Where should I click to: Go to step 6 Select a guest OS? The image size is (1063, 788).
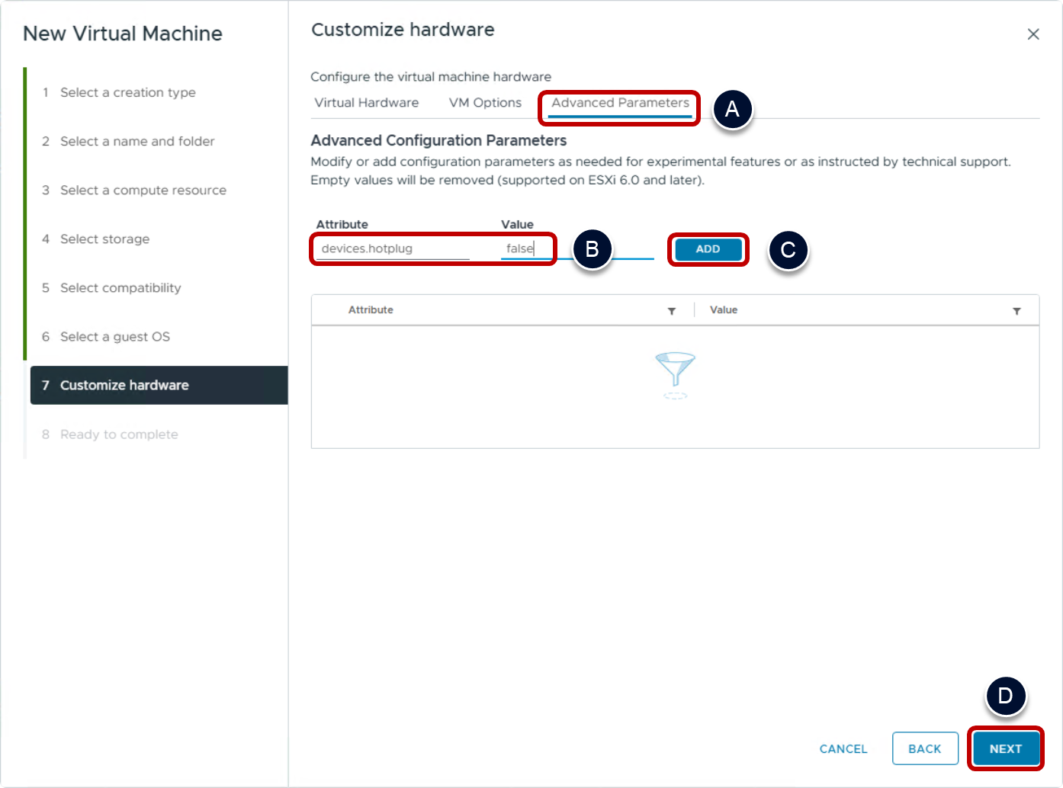[x=114, y=337]
